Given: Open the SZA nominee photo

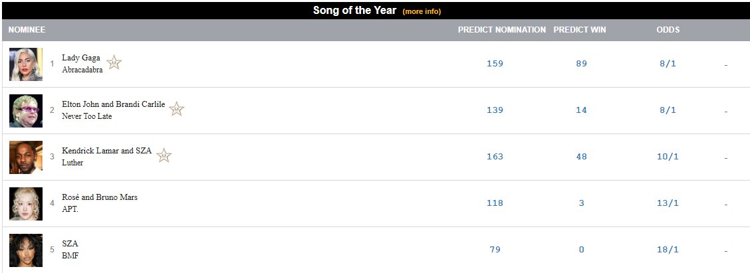Looking at the screenshot, I should pyautogui.click(x=26, y=250).
